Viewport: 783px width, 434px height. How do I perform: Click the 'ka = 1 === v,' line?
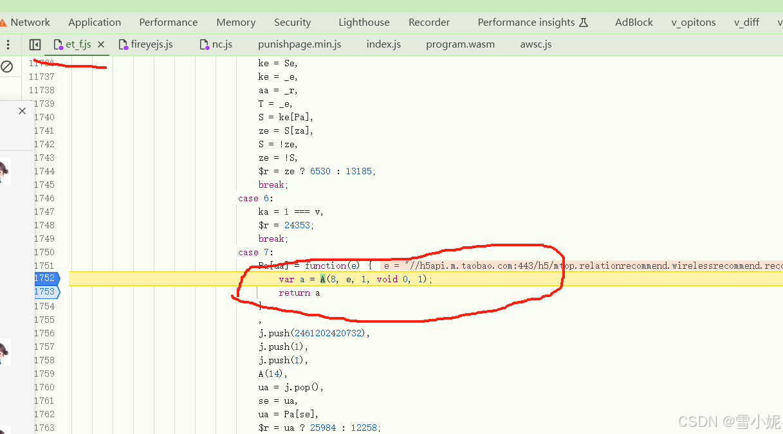291,212
